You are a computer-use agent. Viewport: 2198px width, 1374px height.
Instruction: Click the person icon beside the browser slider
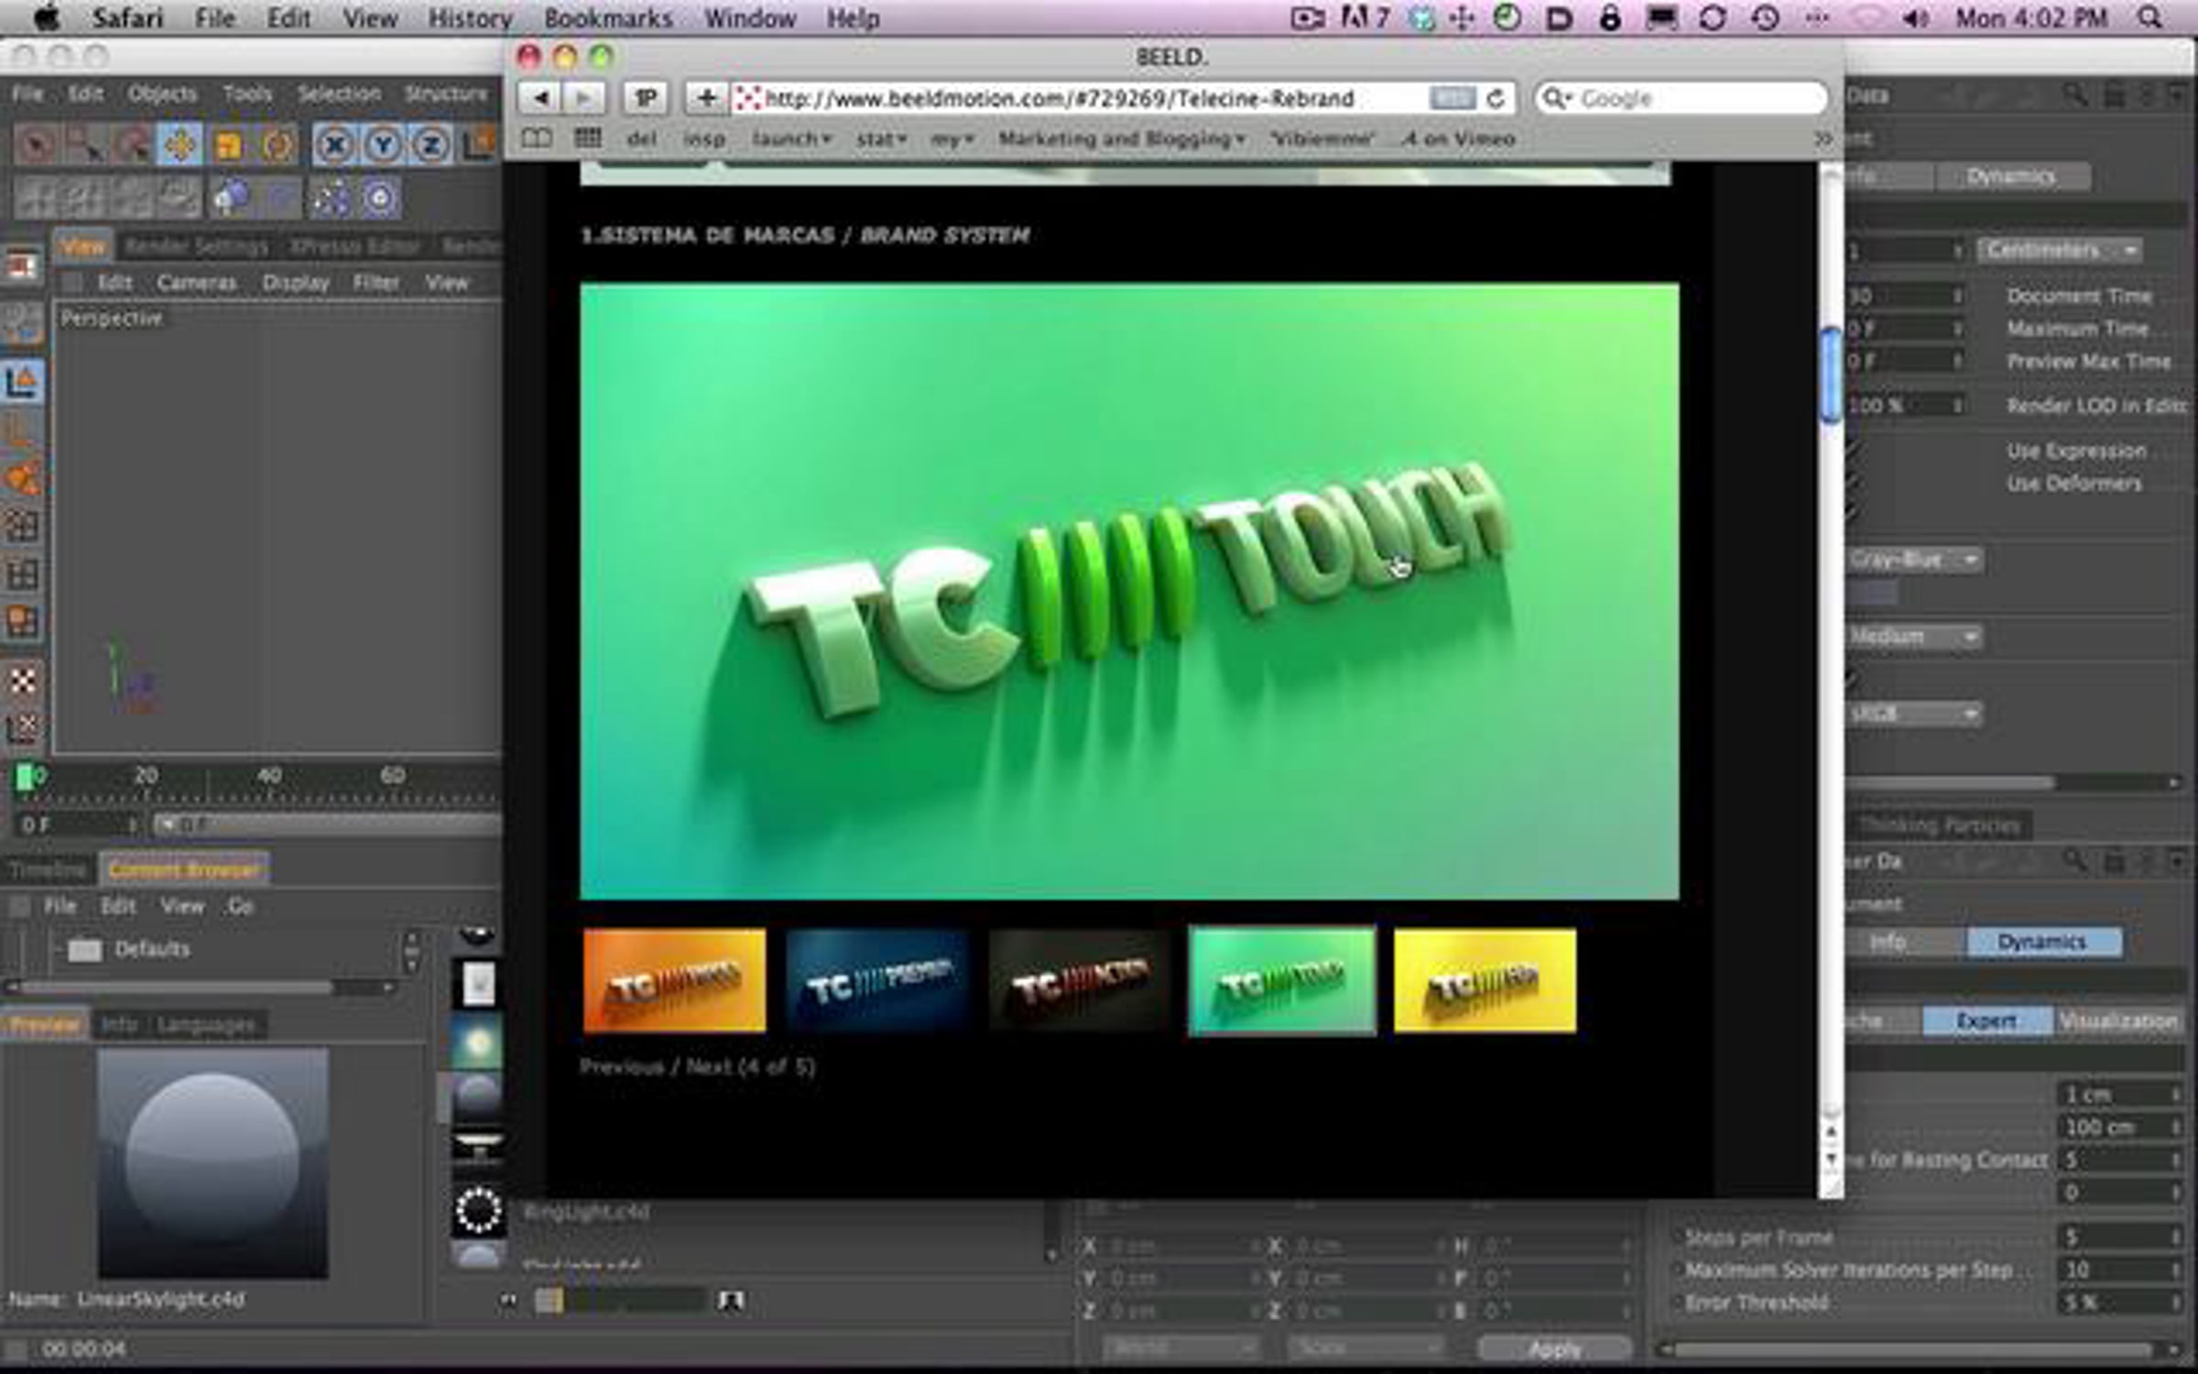pyautogui.click(x=731, y=1301)
